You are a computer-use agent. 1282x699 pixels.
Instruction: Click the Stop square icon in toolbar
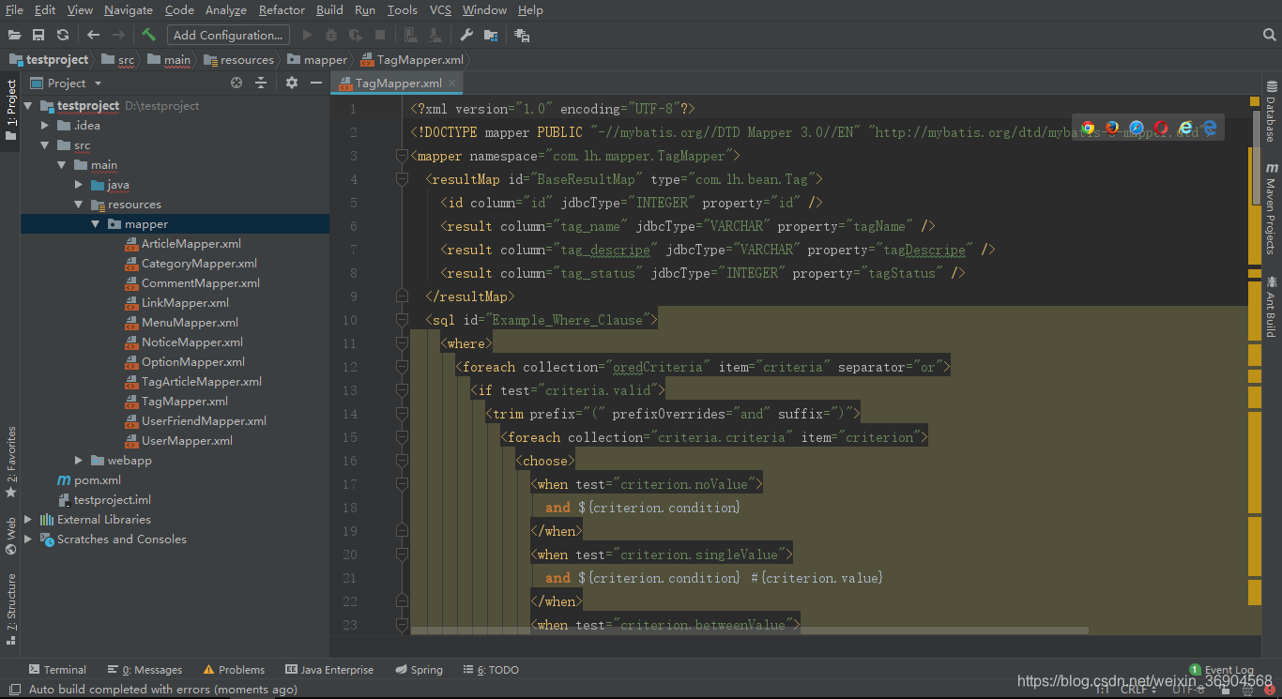pos(380,35)
